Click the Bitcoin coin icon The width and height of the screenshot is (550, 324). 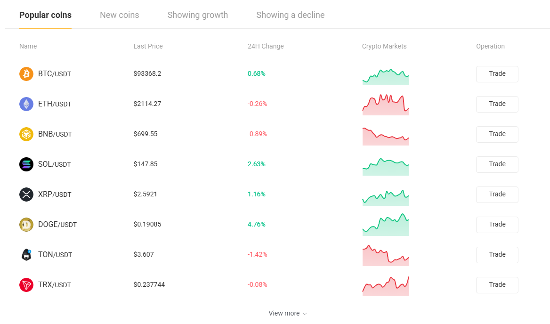click(26, 74)
